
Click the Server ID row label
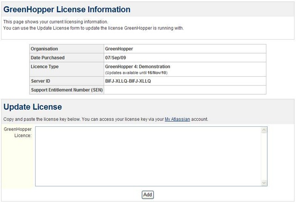40,81
